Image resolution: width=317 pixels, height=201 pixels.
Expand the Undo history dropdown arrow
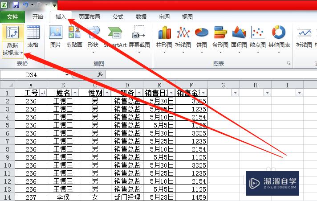pyautogui.click(x=33, y=4)
